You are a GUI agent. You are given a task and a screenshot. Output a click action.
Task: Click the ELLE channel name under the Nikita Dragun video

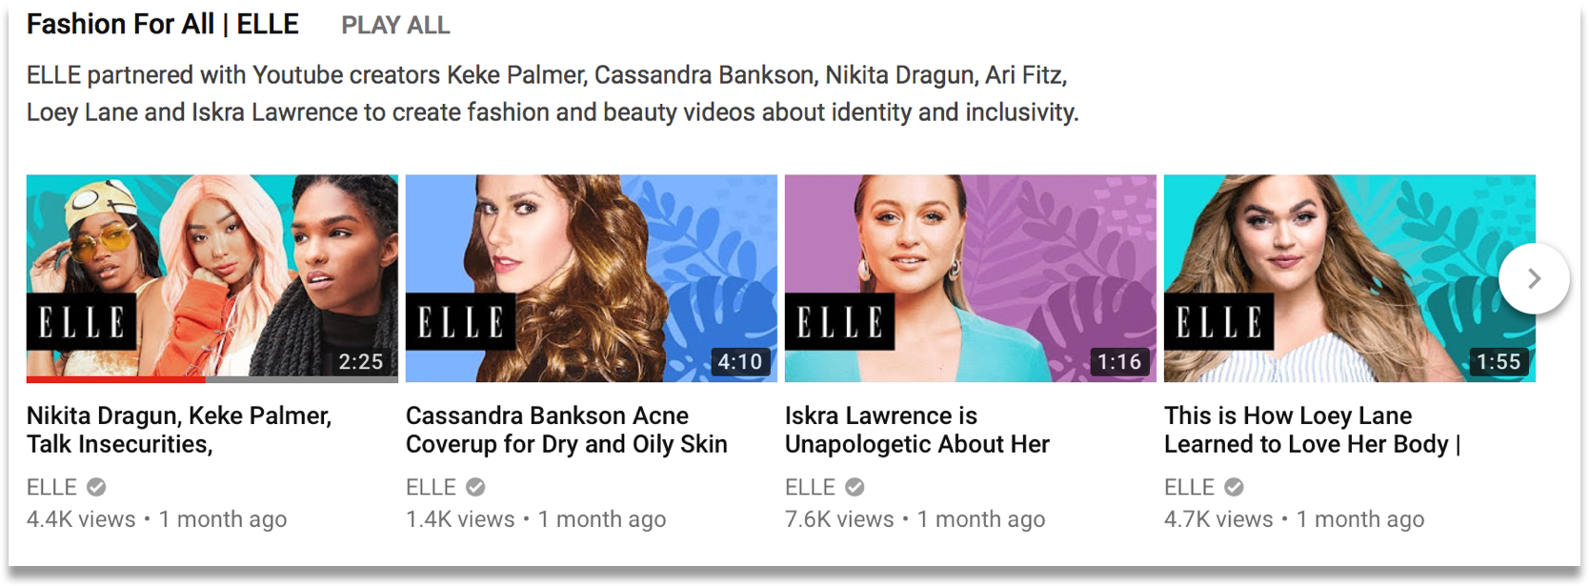51,488
